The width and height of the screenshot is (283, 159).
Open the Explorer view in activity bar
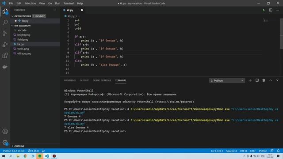[x=5, y=12]
